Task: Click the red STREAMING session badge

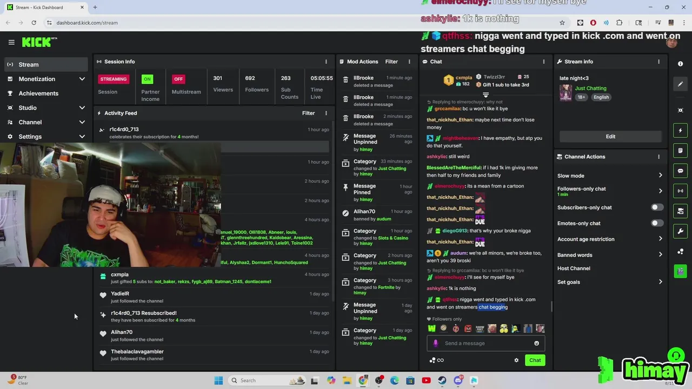Action: click(x=114, y=79)
